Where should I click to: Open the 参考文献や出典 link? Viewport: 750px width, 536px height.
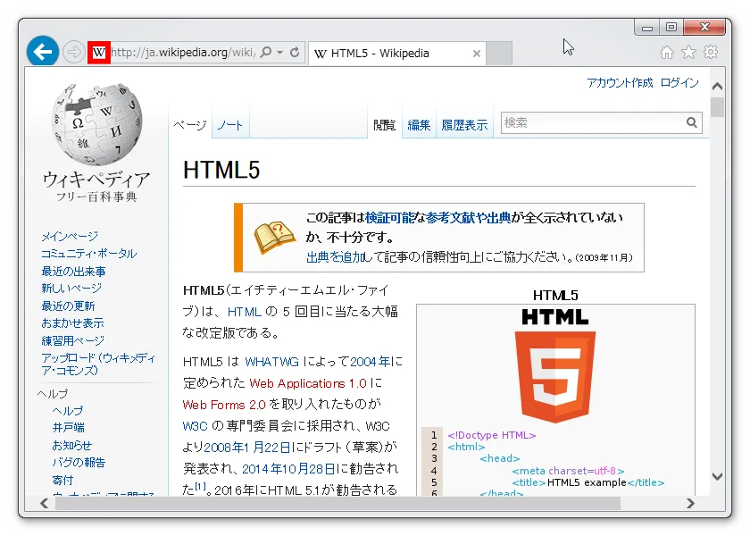468,218
